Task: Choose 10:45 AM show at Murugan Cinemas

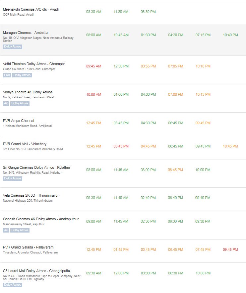Action: 121,35
